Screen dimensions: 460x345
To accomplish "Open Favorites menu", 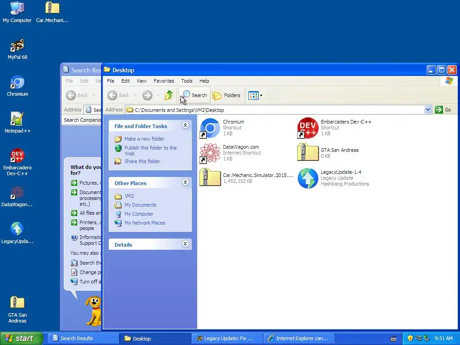I will 164,81.
